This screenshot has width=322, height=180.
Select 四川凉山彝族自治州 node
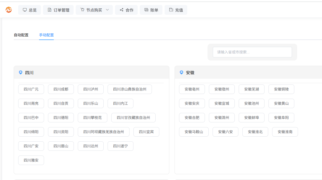point(130,89)
